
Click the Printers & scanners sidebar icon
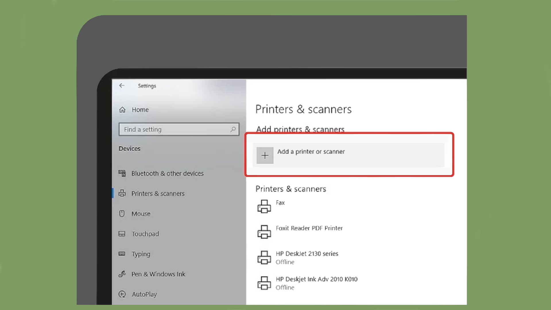pos(122,193)
